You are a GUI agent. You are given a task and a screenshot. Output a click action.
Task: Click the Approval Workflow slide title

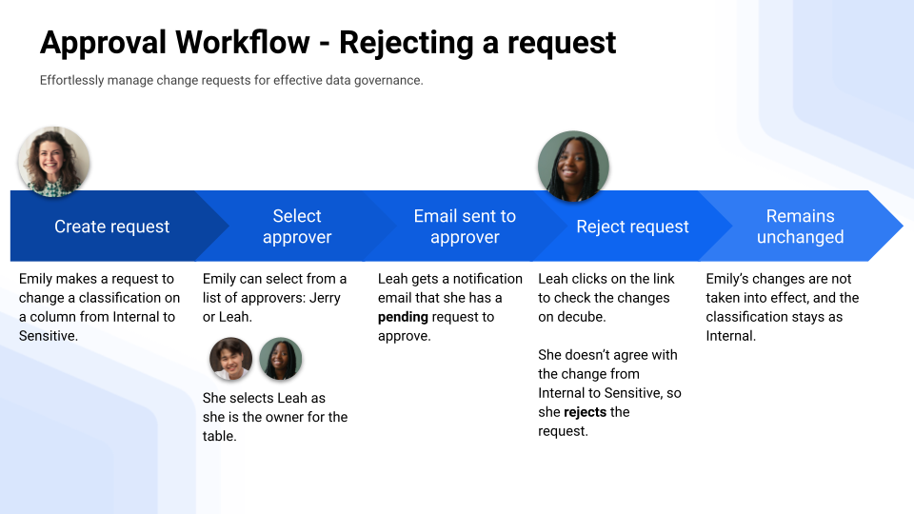(328, 43)
